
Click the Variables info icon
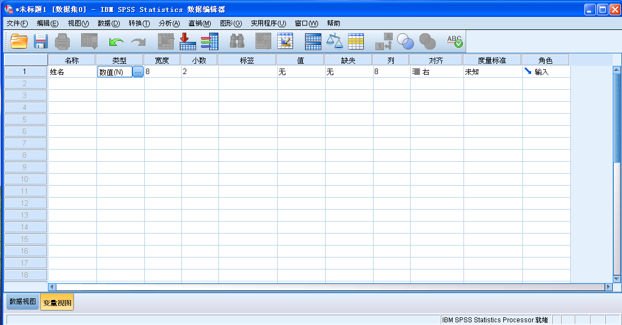[x=210, y=41]
